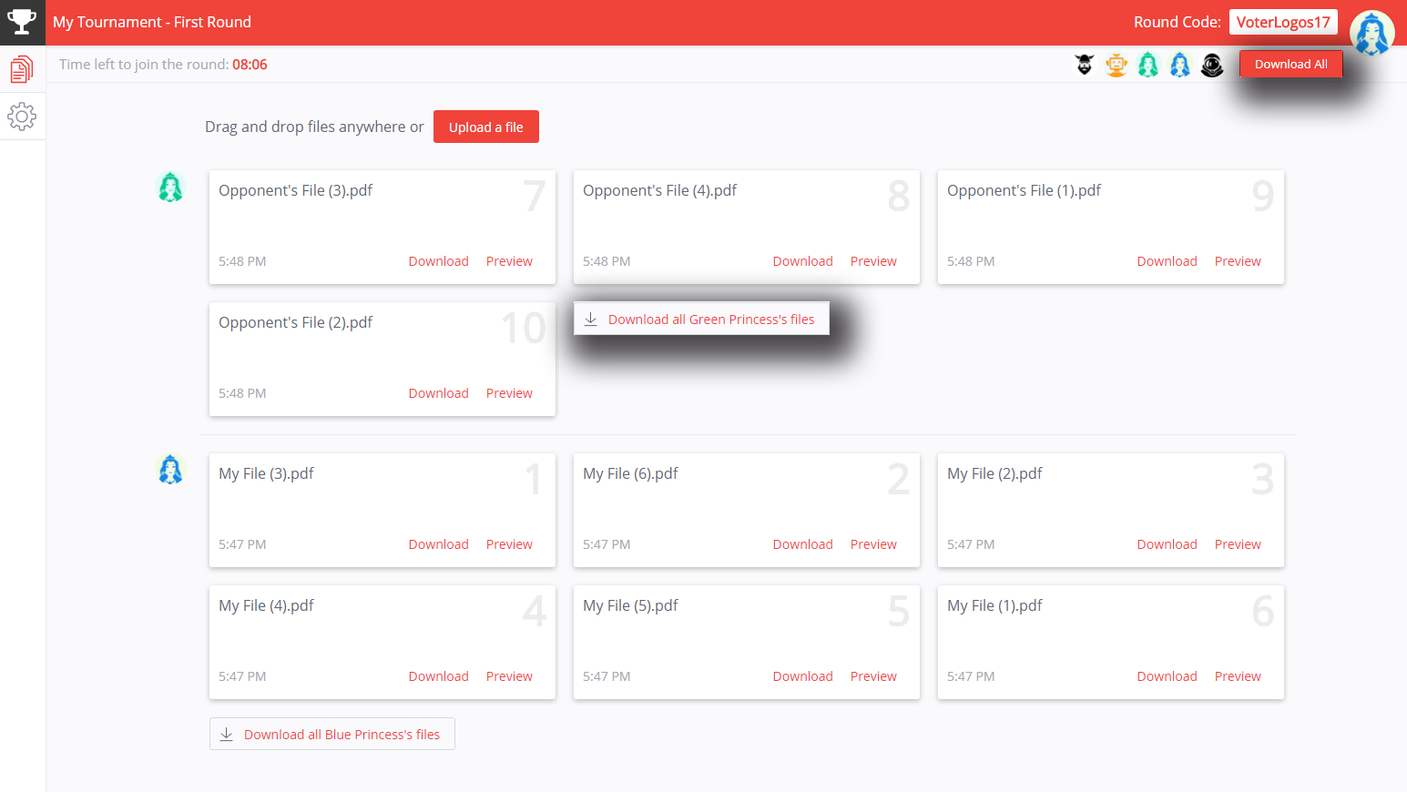The width and height of the screenshot is (1407, 792).
Task: Click file name My File (5).pdf
Action: (x=630, y=605)
